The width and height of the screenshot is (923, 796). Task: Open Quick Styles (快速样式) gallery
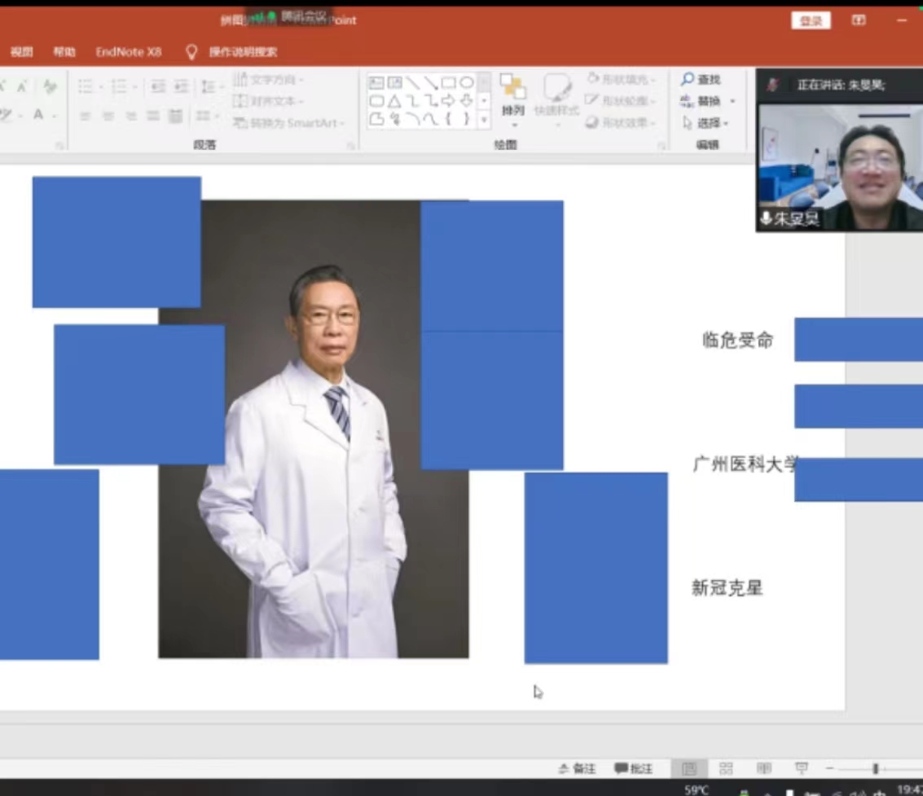(x=556, y=96)
